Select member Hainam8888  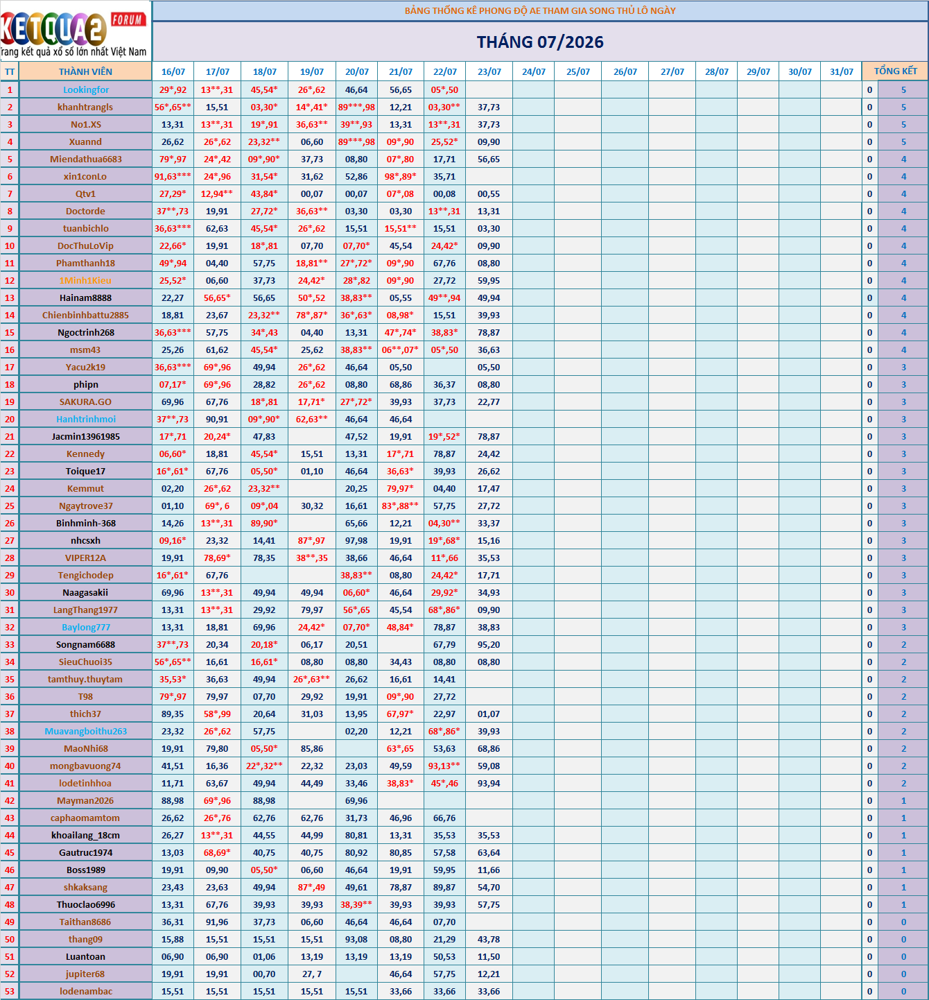tap(86, 298)
